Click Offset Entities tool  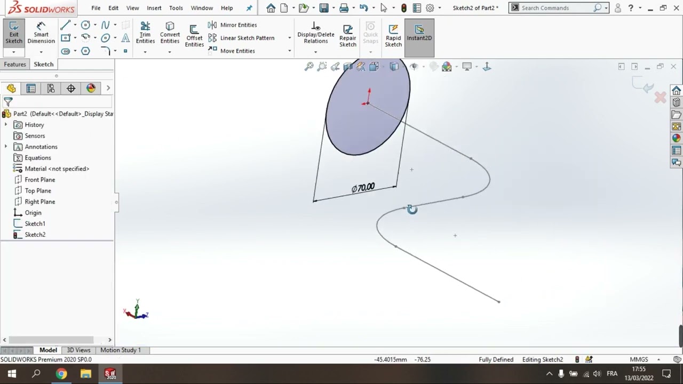tap(194, 36)
